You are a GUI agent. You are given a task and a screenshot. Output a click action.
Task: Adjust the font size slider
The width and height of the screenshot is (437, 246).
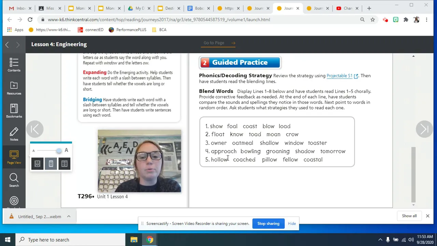pos(59,150)
